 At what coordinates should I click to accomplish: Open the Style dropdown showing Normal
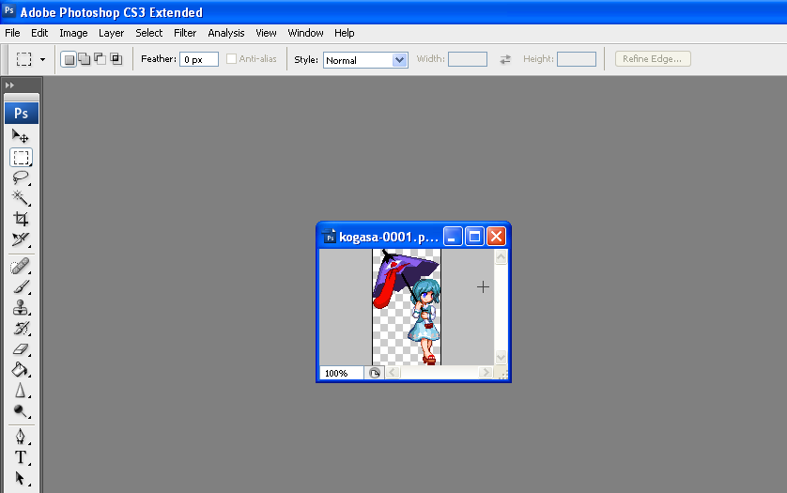[x=365, y=60]
